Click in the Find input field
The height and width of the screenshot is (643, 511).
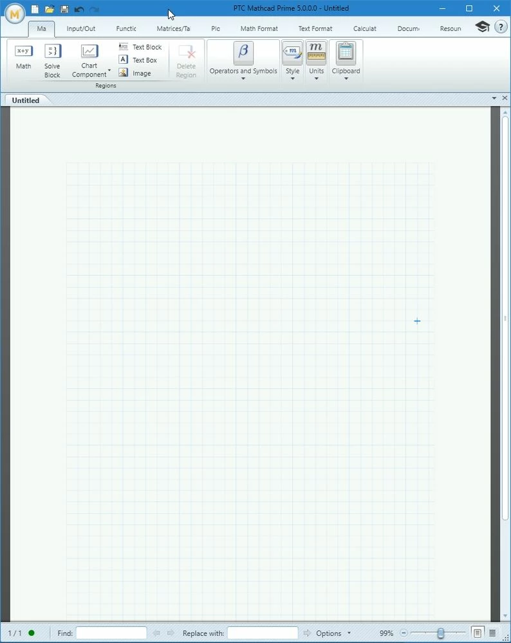tap(111, 633)
